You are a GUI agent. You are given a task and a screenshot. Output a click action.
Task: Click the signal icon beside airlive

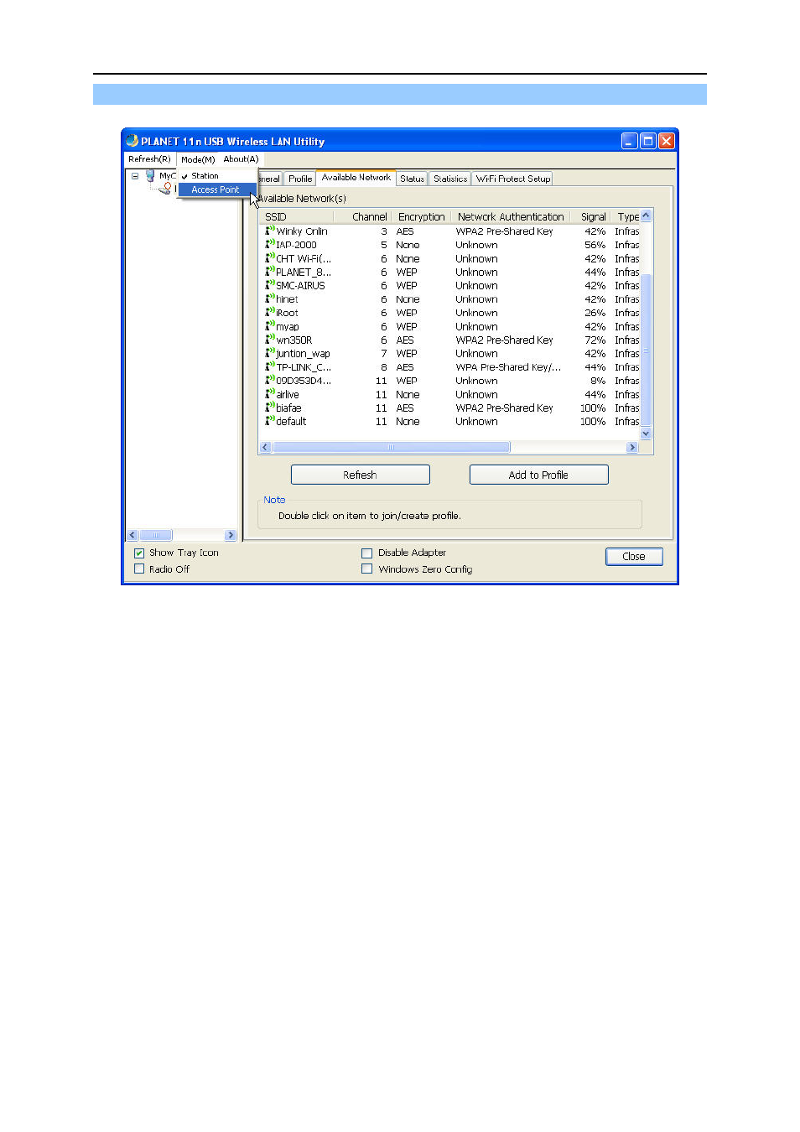pos(270,394)
